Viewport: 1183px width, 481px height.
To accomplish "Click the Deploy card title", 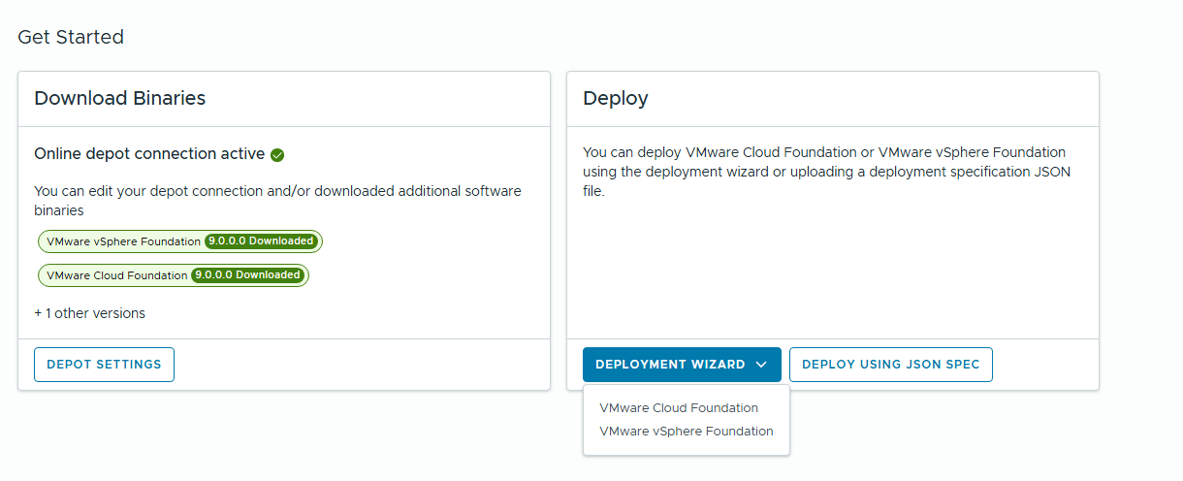I will point(616,98).
